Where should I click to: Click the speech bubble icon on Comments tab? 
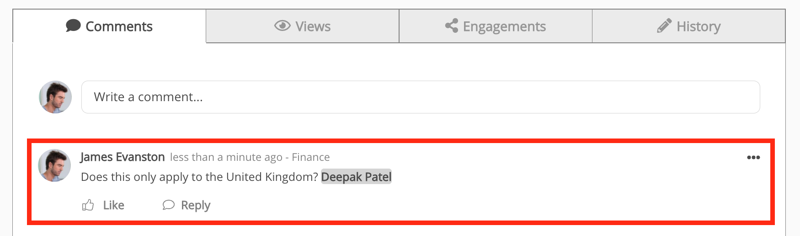coord(73,26)
